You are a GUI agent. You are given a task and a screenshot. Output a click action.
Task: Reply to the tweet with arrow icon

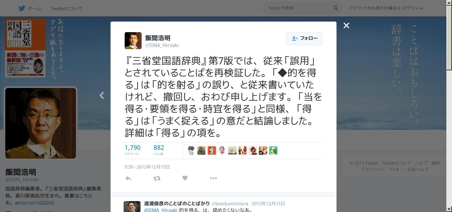pyautogui.click(x=128, y=178)
